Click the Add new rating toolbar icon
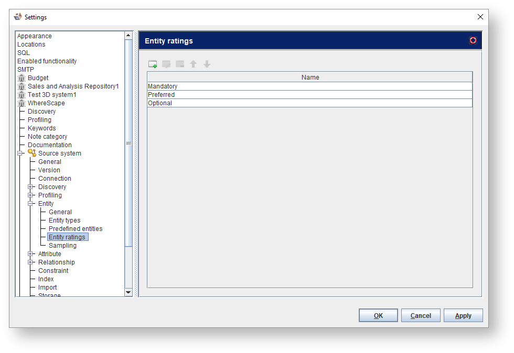The image size is (514, 353). tap(153, 64)
